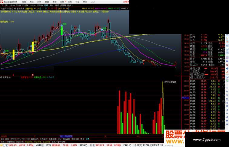Click the red icon above blue cross
The image size is (229, 147).
point(227,65)
